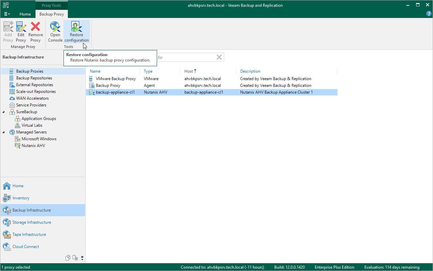Select Service Providers in the tree
Image resolution: width=433 pixels, height=271 pixels.
click(31, 105)
